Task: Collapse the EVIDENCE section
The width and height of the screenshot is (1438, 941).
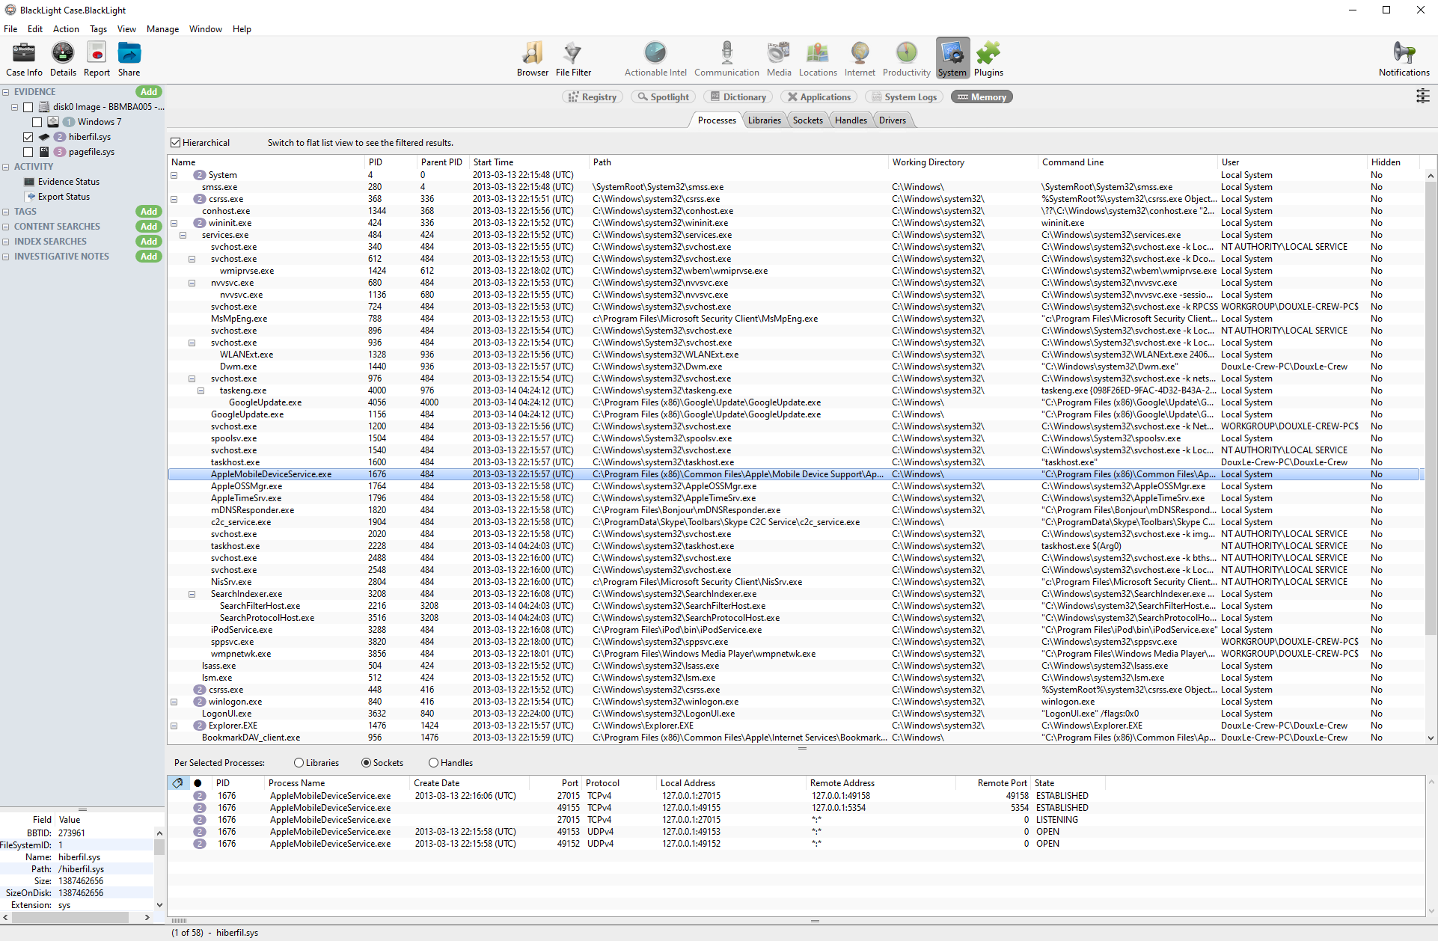Action: 6,92
